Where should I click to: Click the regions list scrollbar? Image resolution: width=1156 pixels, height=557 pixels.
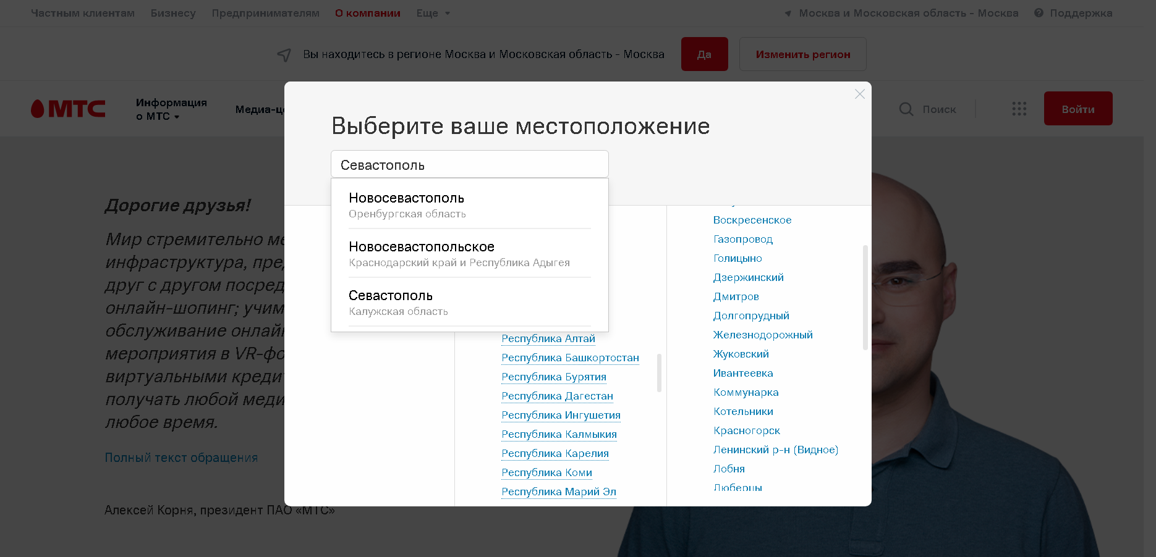tap(659, 372)
